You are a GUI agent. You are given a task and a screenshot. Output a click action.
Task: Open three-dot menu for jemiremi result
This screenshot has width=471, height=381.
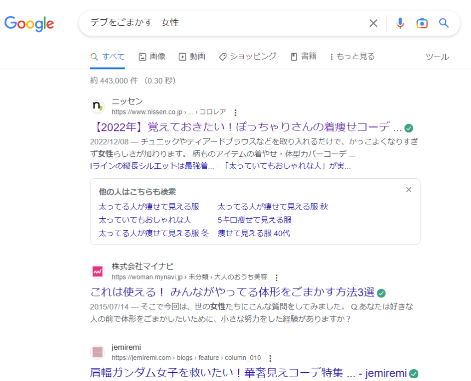click(270, 358)
